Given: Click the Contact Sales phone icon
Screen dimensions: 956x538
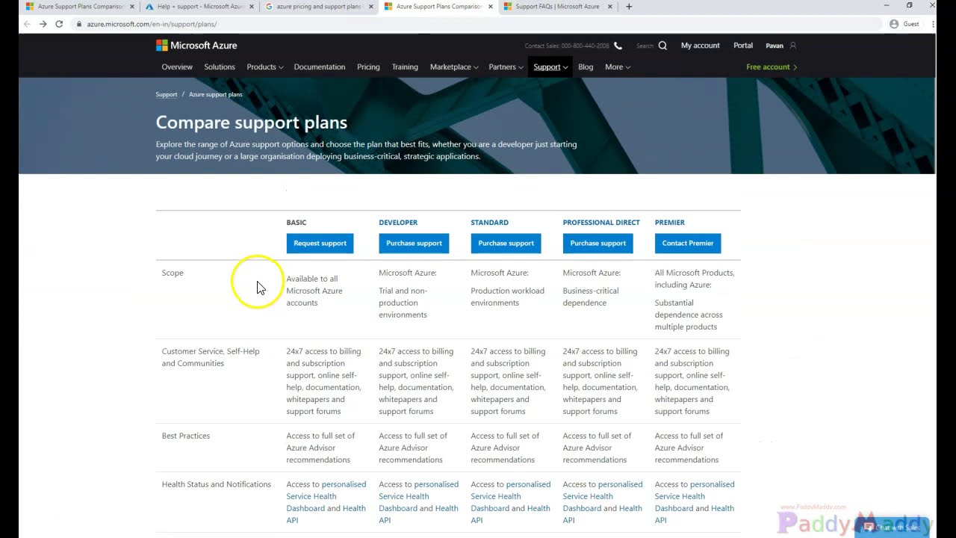Looking at the screenshot, I should point(618,46).
